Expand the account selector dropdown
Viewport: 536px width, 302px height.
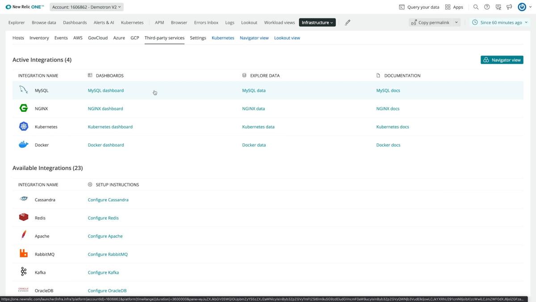87,7
